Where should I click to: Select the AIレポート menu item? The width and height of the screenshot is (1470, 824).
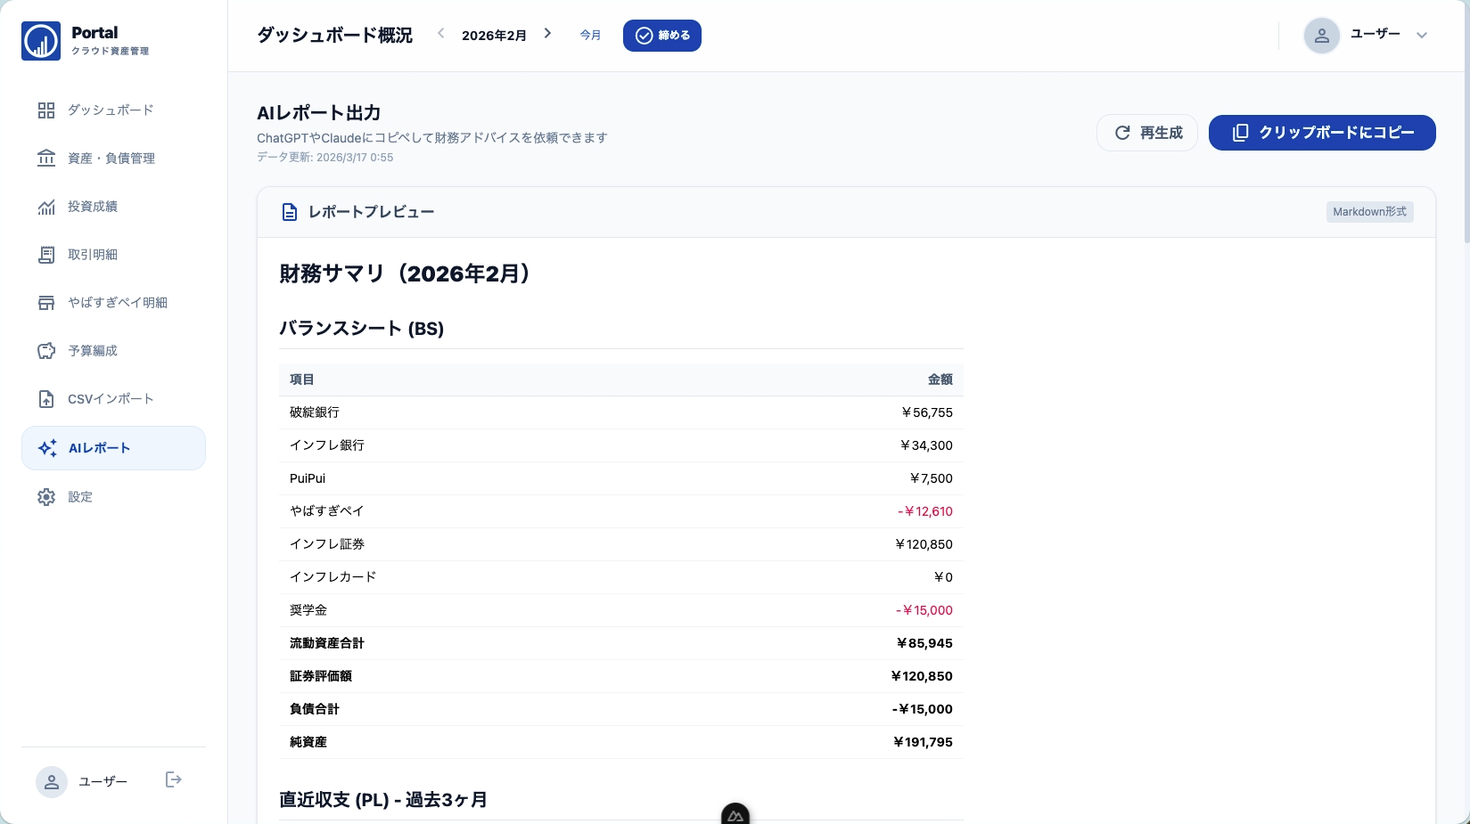coord(113,448)
